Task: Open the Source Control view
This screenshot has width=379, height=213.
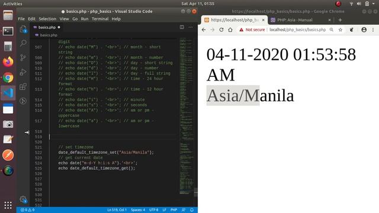Action: (23, 57)
